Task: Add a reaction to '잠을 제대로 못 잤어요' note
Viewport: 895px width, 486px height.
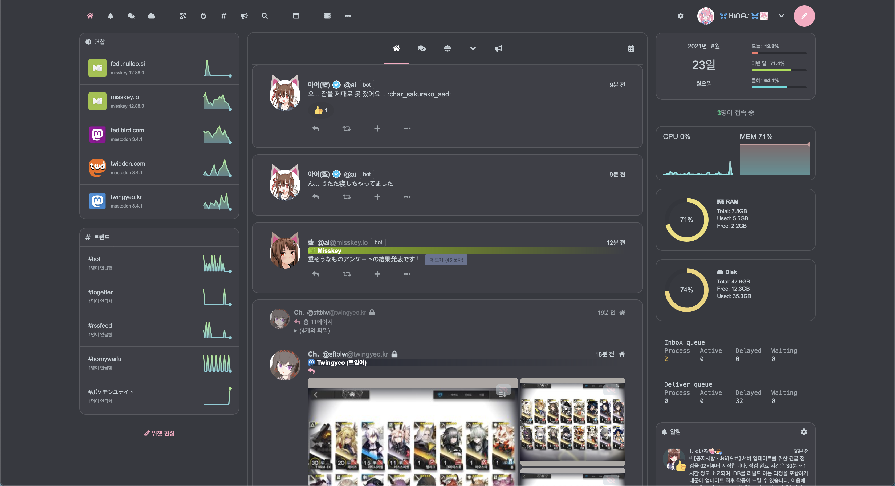Action: [x=377, y=129]
